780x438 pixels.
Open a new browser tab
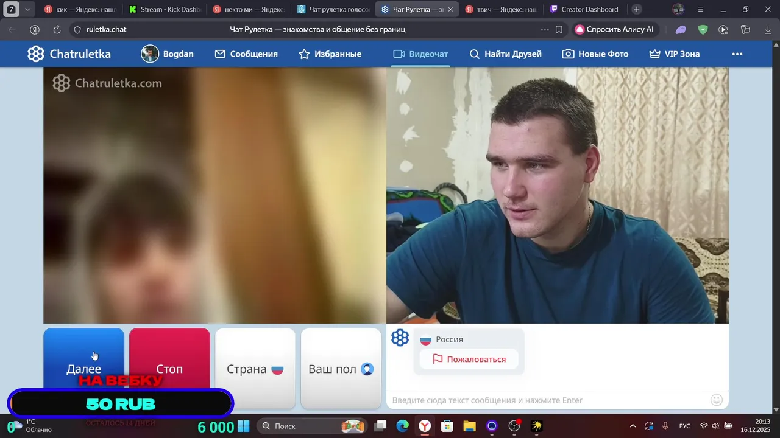coord(637,9)
